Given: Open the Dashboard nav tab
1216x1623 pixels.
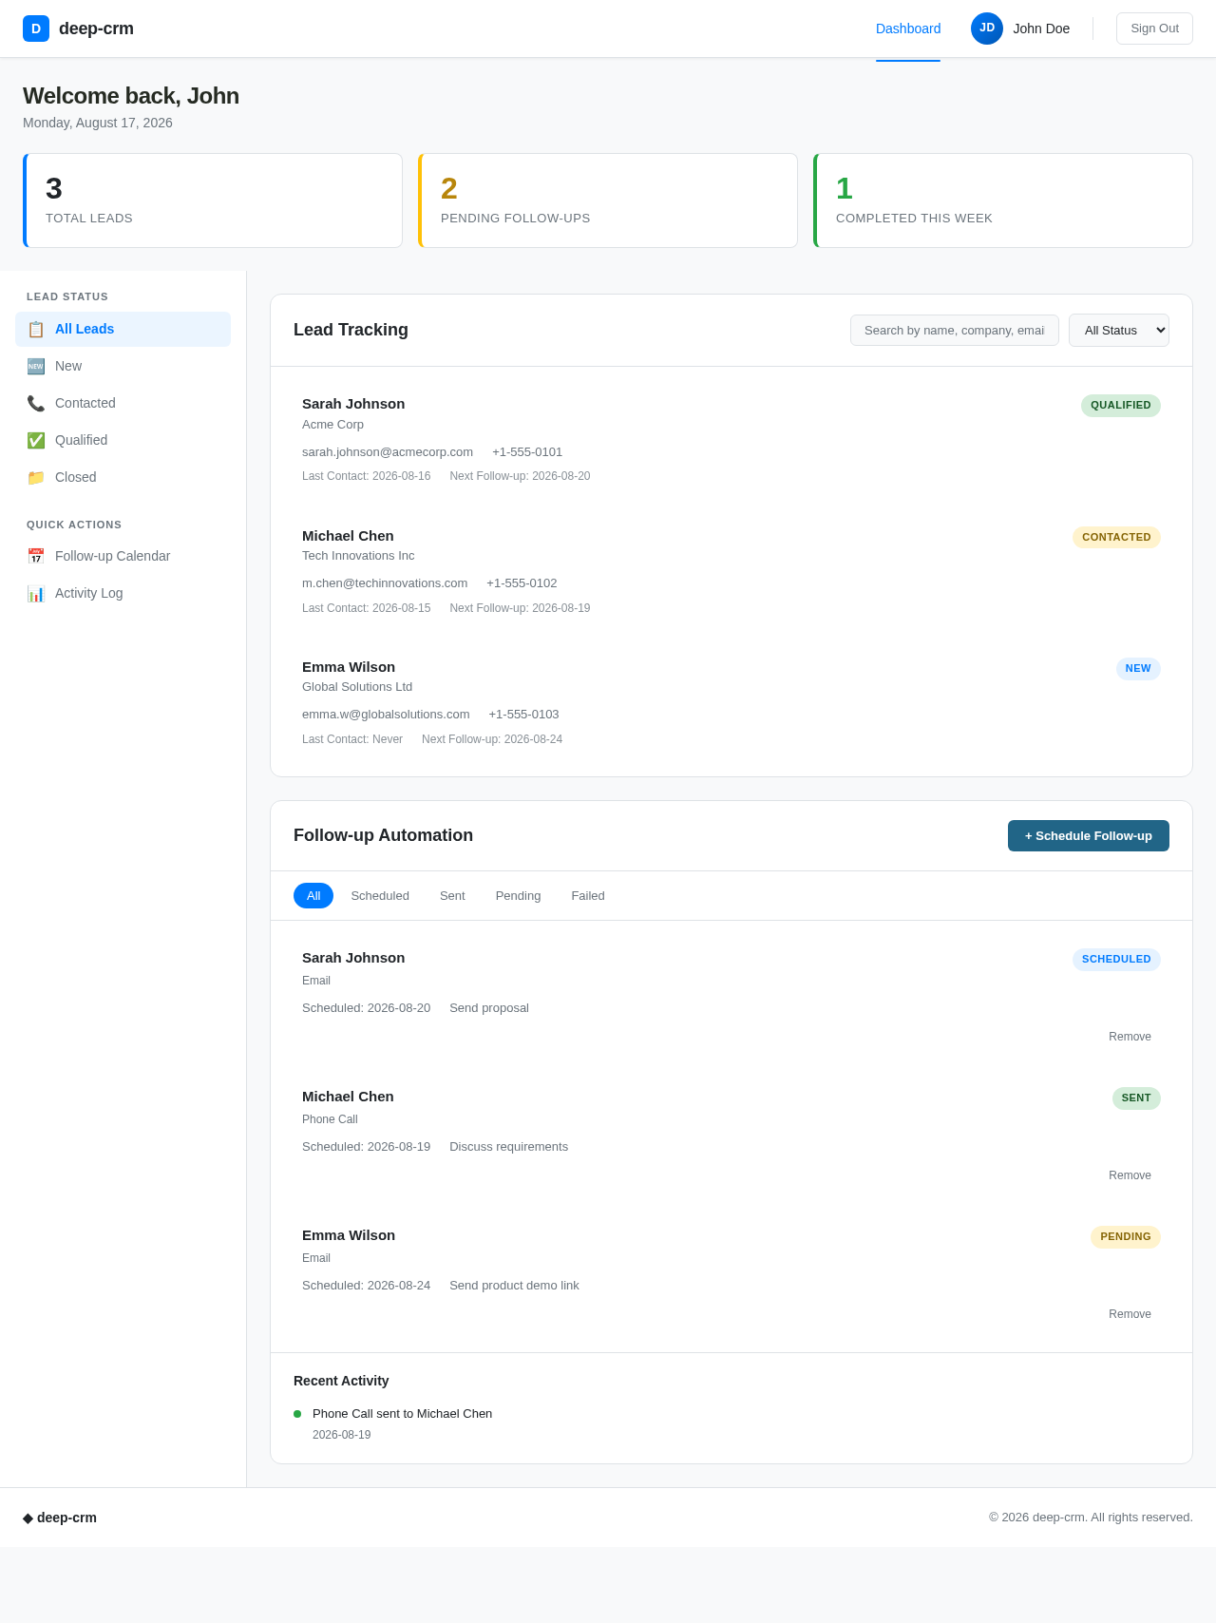Looking at the screenshot, I should point(908,29).
